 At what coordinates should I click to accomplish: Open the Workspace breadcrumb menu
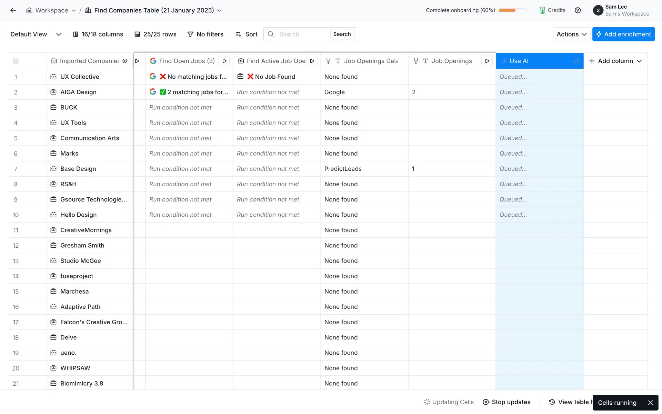(51, 10)
